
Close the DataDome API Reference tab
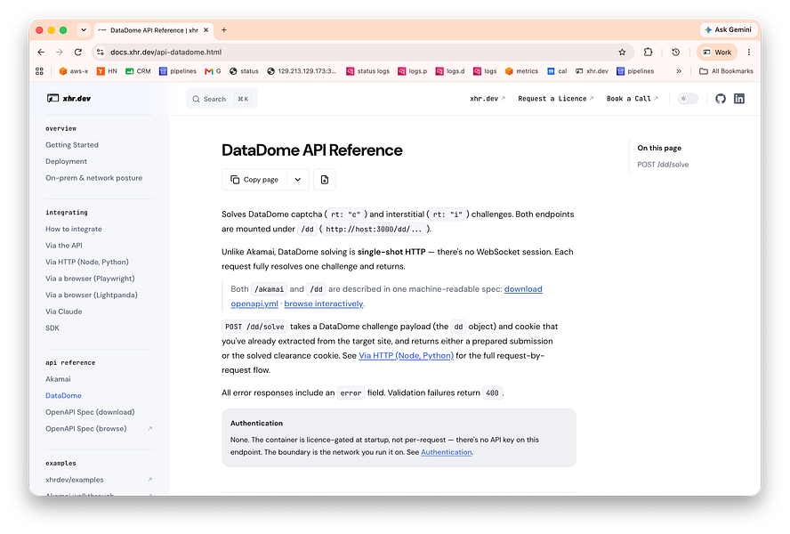tap(206, 30)
